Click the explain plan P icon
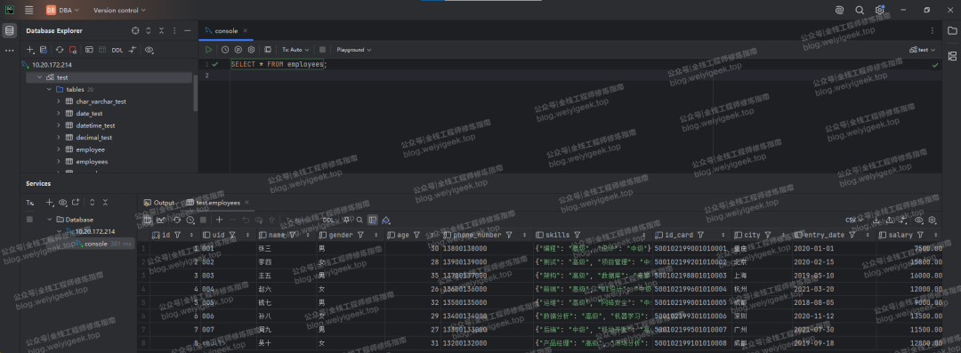This screenshot has height=353, width=961. 238,50
